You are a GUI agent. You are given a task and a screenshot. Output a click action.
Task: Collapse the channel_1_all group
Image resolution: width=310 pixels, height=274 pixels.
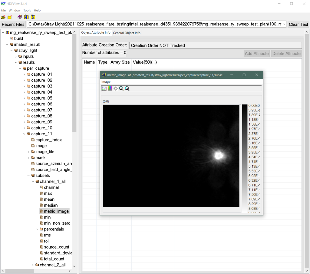tap(33, 182)
